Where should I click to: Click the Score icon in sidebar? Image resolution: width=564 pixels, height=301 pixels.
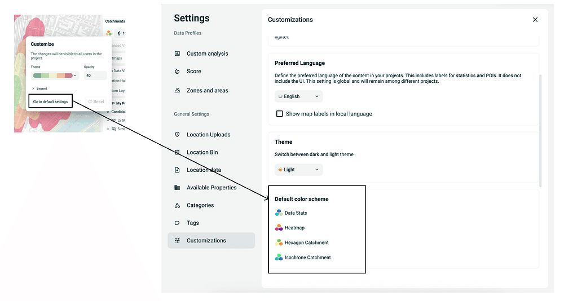coord(177,72)
